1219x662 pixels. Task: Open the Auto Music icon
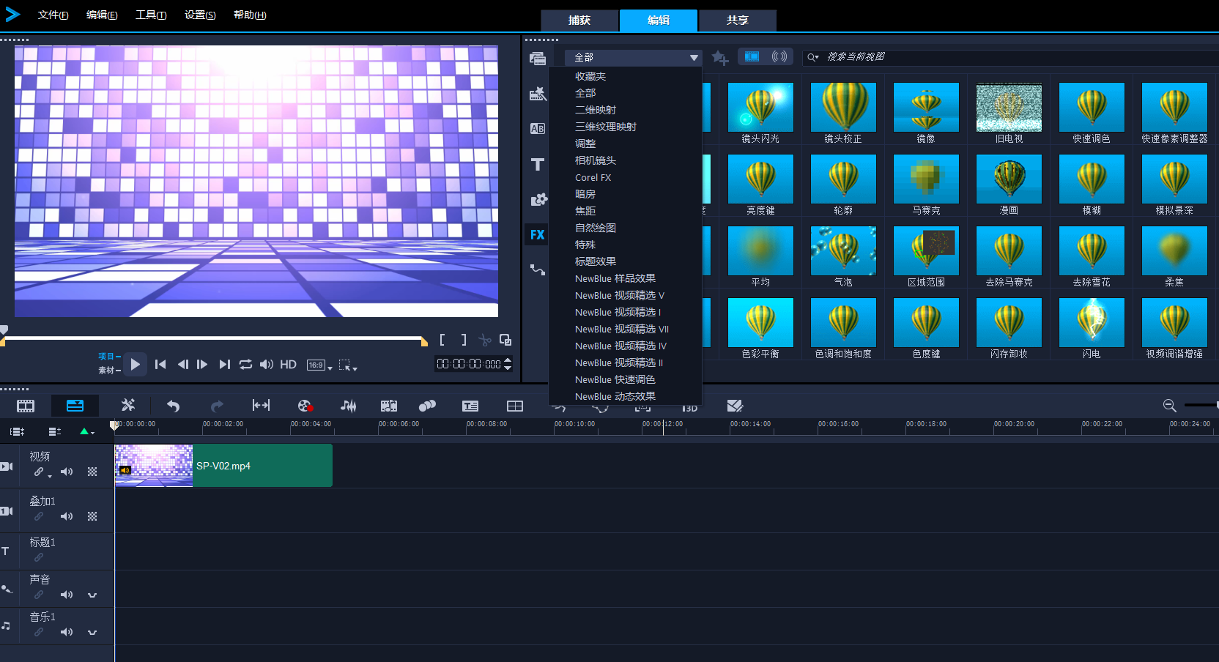[389, 406]
